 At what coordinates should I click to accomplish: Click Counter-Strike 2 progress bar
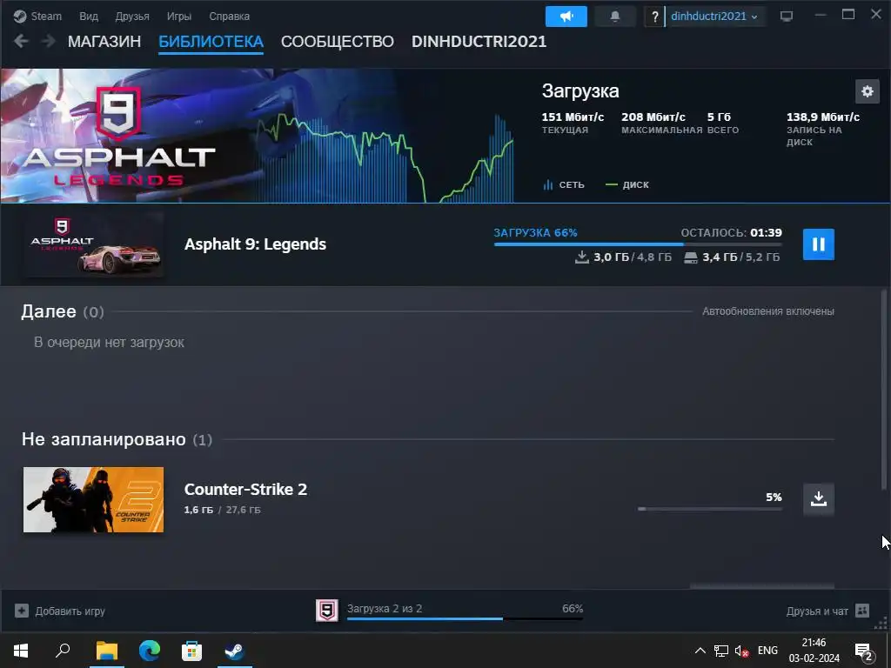click(x=710, y=509)
